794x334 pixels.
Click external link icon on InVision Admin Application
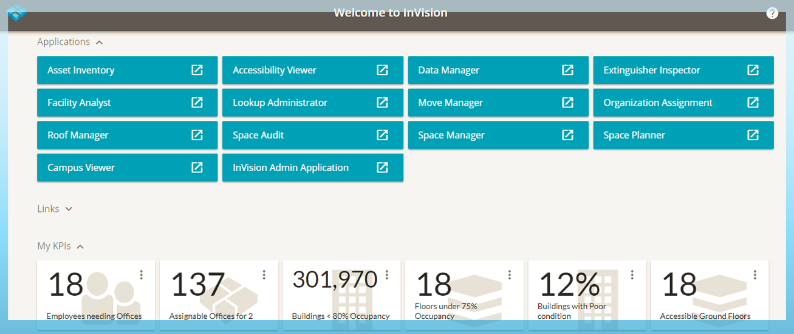pyautogui.click(x=382, y=168)
